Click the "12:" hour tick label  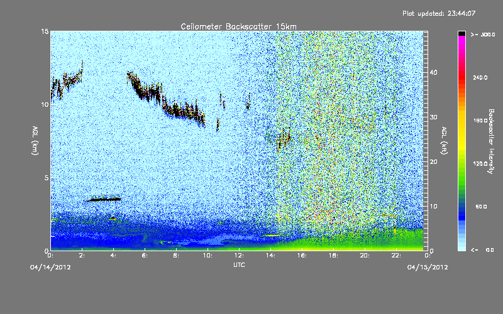pos(239,256)
